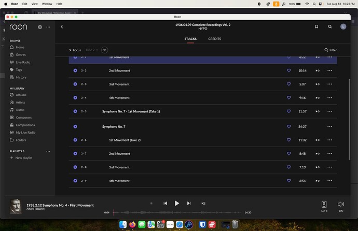Open the Playlists more options menu
The height and width of the screenshot is (231, 358).
click(48, 151)
